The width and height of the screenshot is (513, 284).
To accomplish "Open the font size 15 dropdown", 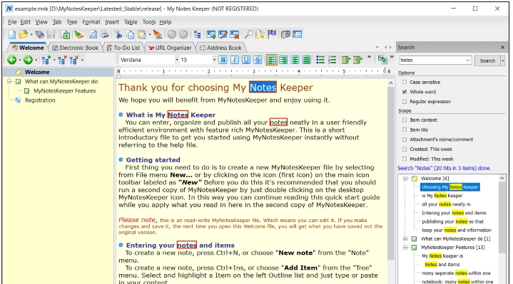I will [x=214, y=60].
